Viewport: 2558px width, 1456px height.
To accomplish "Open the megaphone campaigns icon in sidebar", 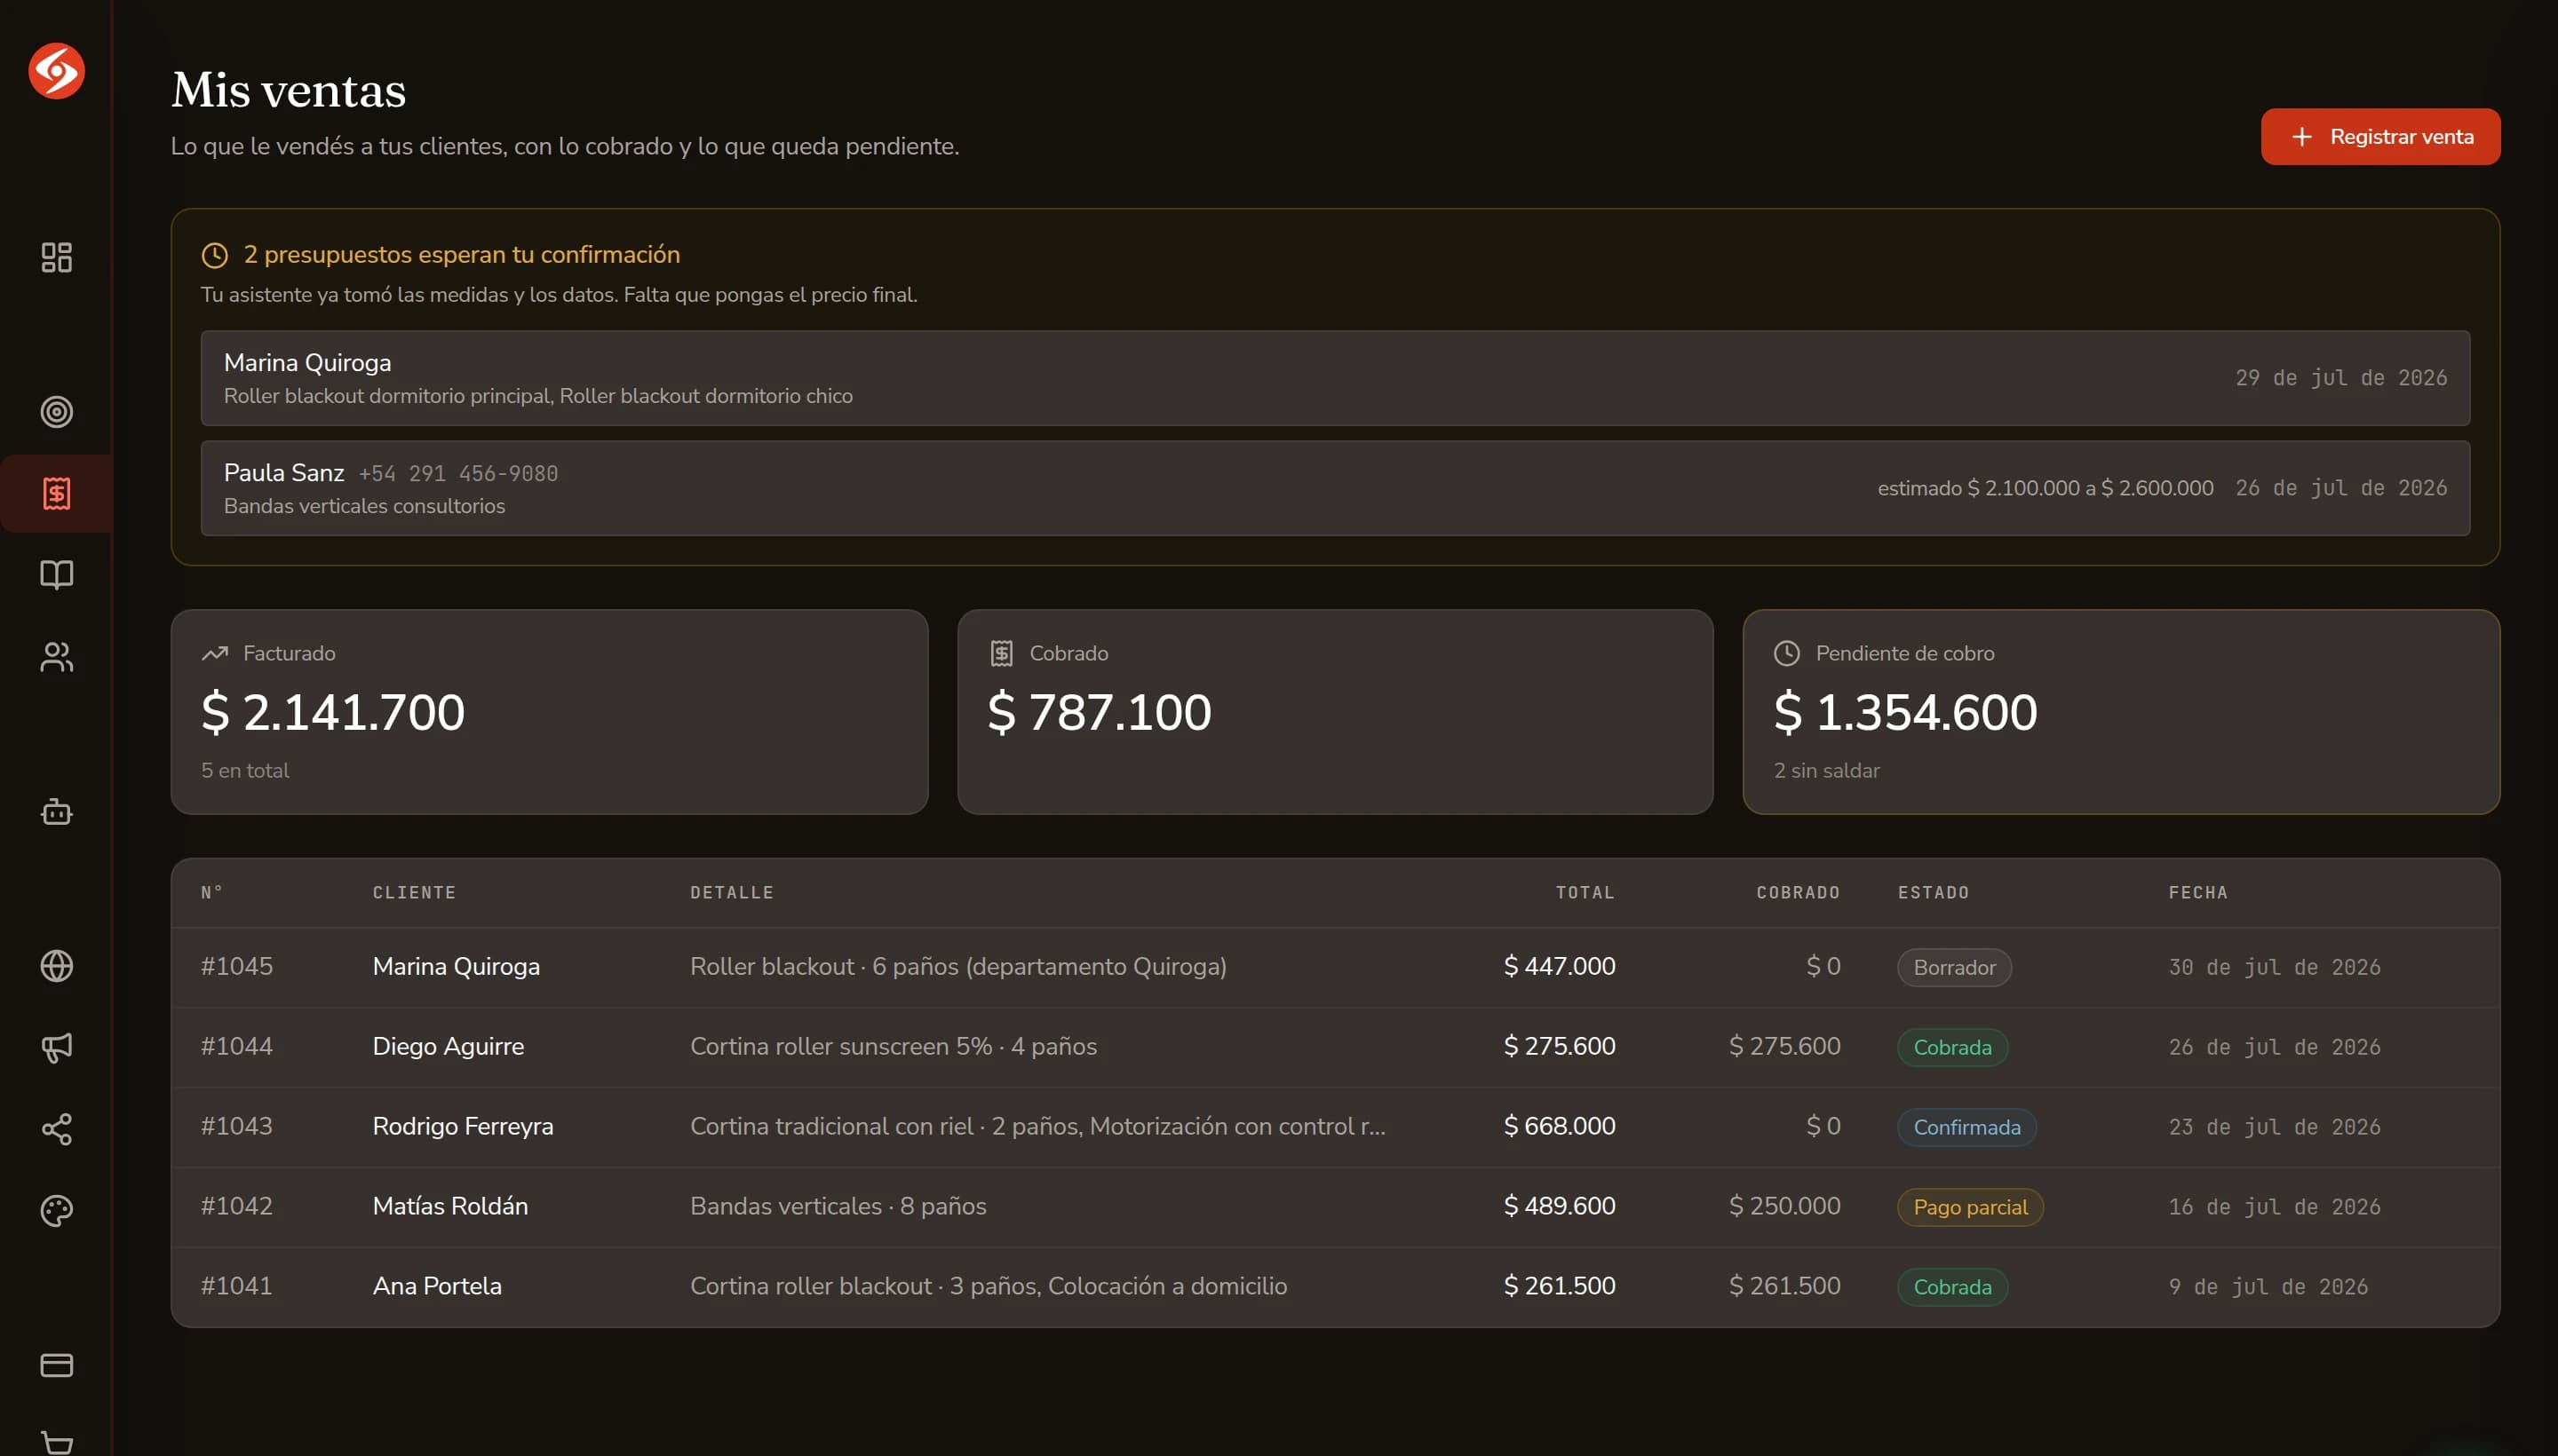I will click(56, 1048).
